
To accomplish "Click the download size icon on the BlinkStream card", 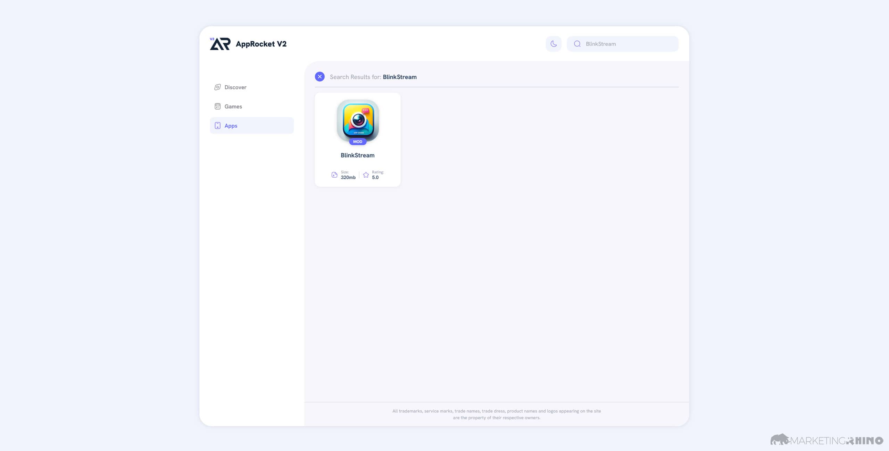I will point(334,175).
